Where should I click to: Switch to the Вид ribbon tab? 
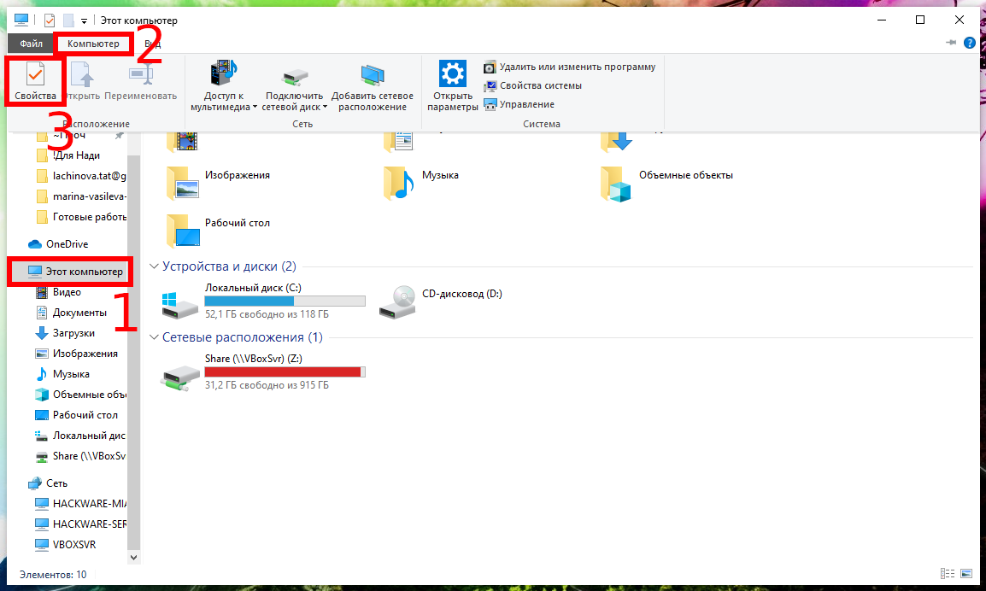pos(152,44)
